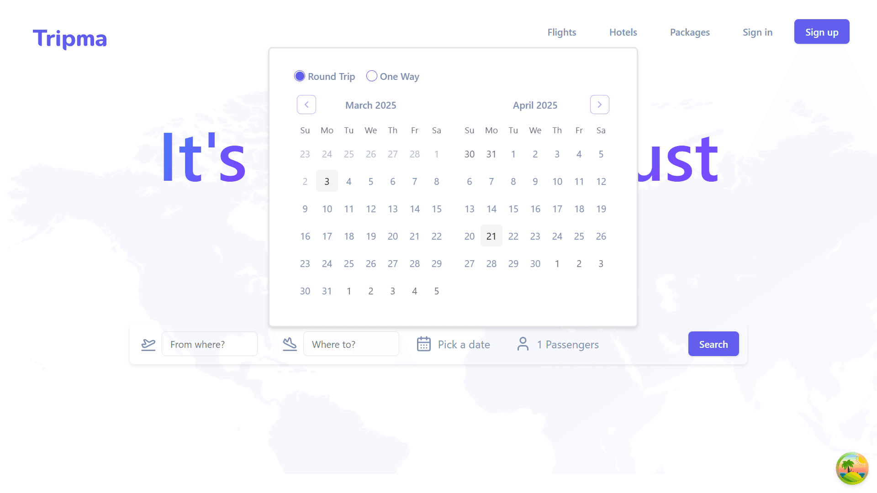877x493 pixels.
Task: Open the Pick a date picker
Action: [x=464, y=345]
